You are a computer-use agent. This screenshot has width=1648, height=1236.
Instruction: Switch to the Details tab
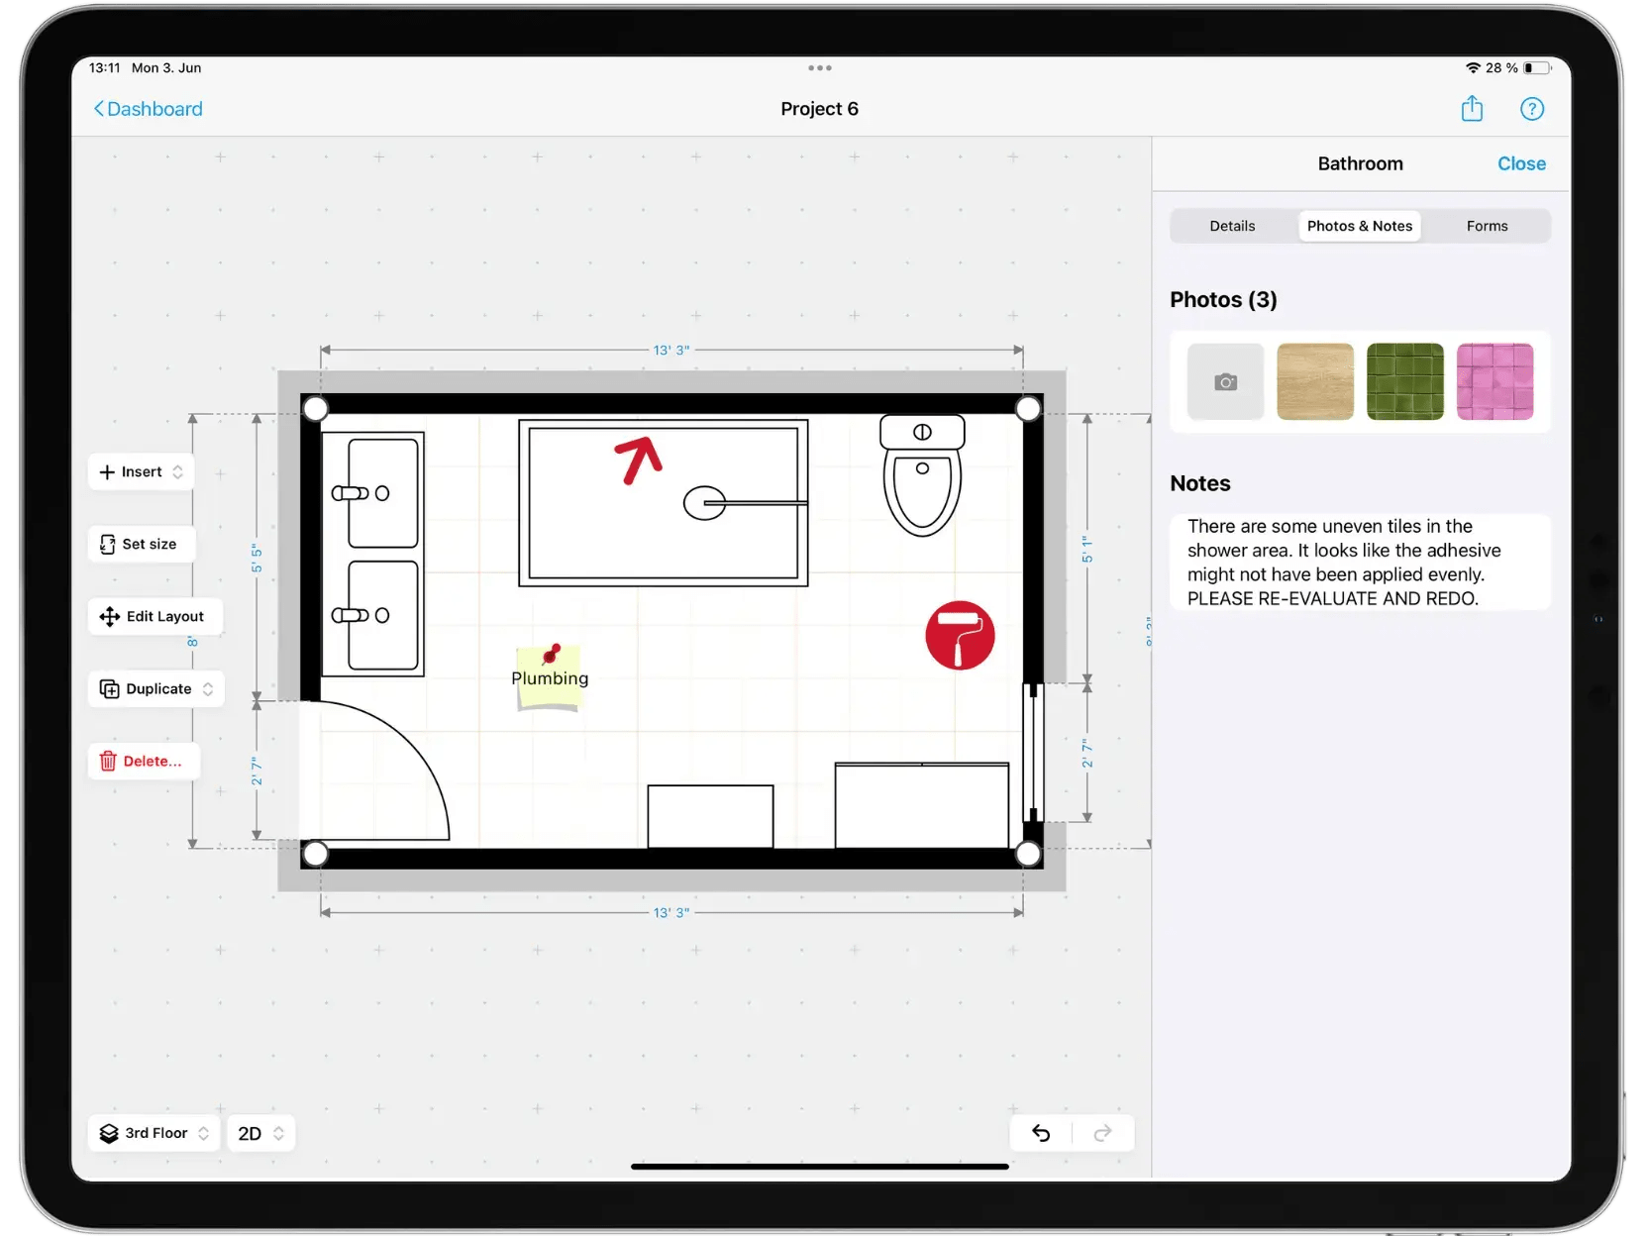coord(1232,226)
